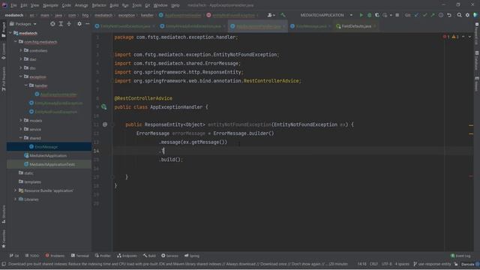Switch to the first EntityNotFoundException.java tab
This screenshot has width=480, height=270.
coord(125,26)
